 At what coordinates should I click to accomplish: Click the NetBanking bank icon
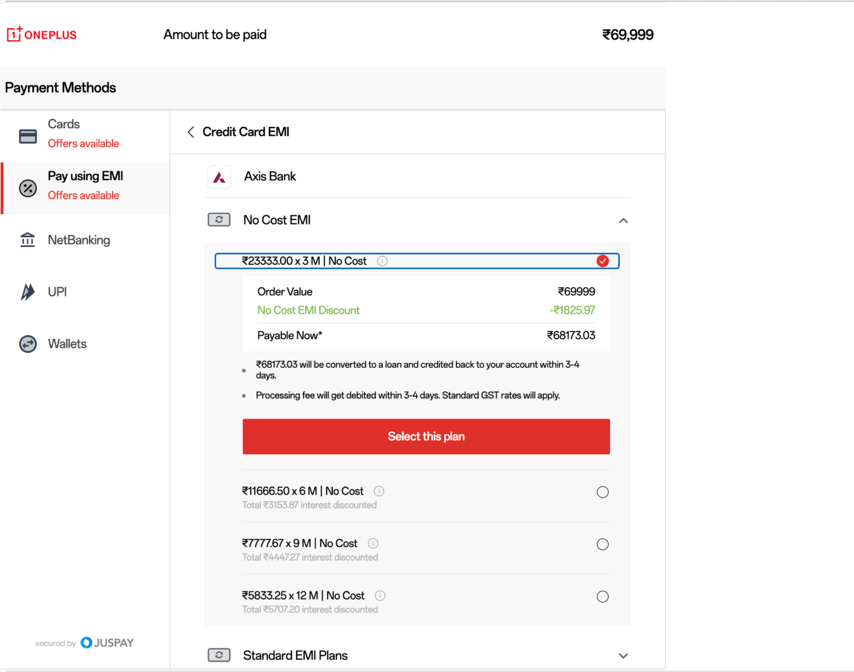click(28, 240)
